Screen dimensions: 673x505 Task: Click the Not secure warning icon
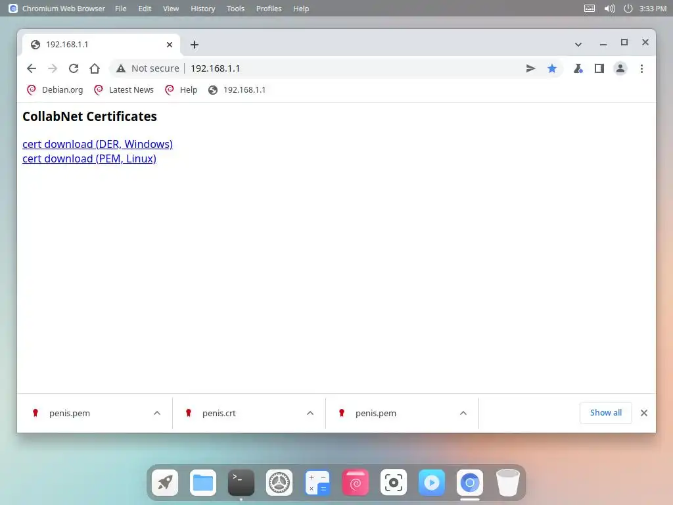tap(121, 68)
